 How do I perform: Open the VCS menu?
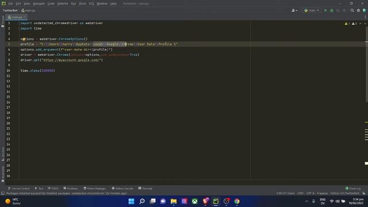tap(91, 4)
